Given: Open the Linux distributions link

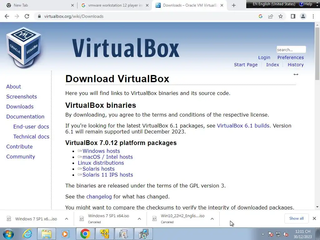Looking at the screenshot, I should point(101,163).
